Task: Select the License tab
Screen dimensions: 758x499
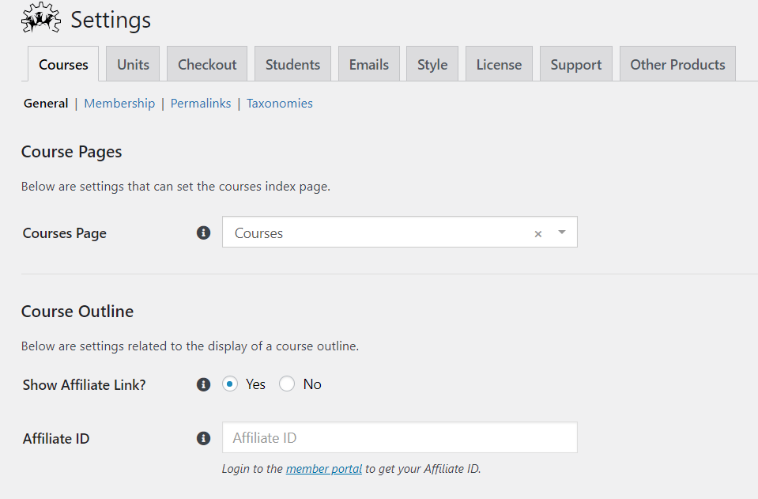Action: coord(499,64)
